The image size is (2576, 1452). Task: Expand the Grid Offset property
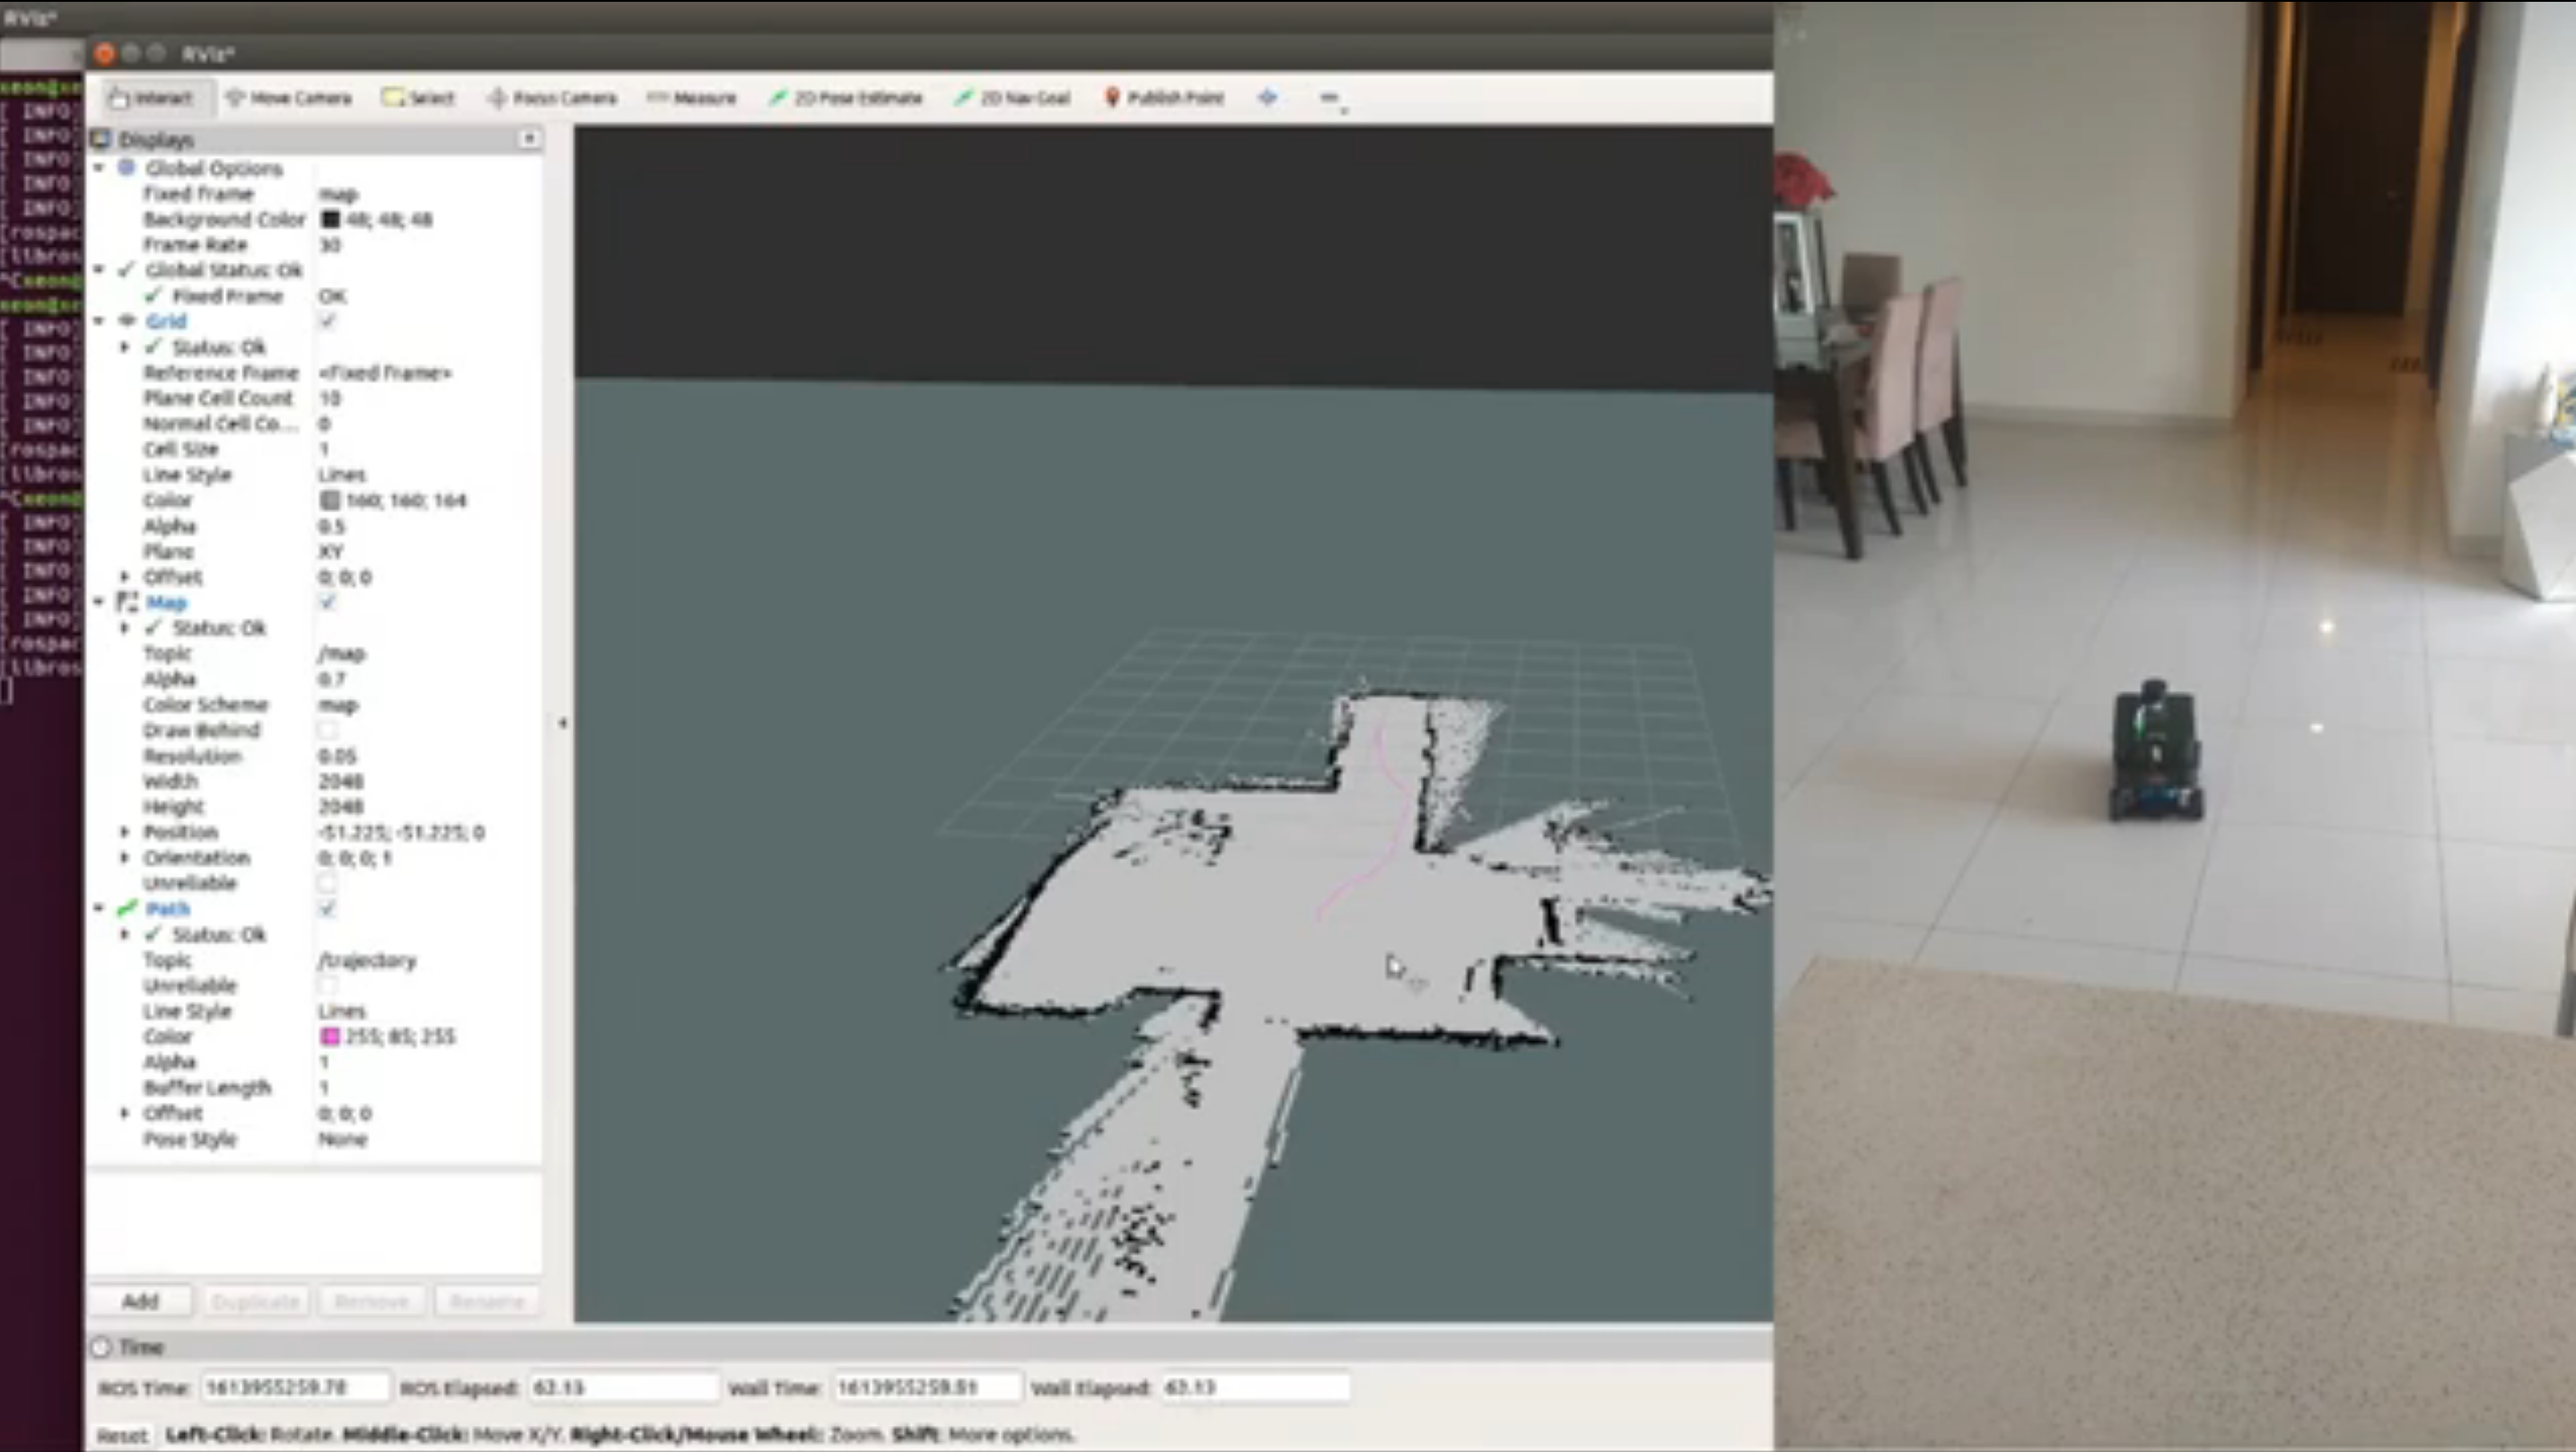(x=125, y=577)
